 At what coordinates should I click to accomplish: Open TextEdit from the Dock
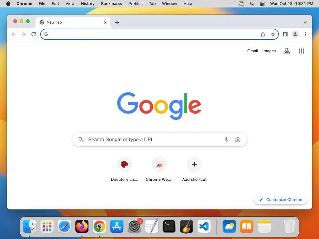(152, 226)
